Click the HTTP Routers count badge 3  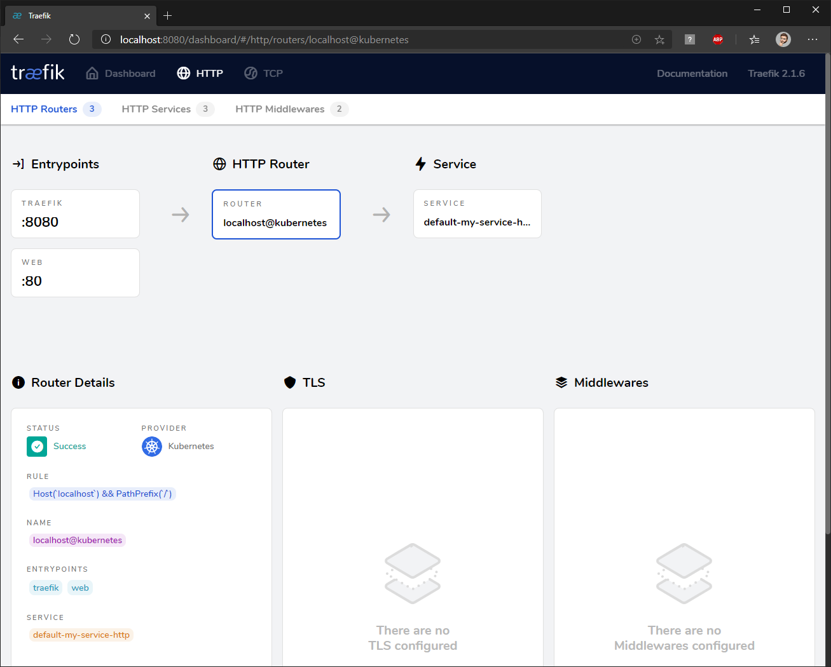pyautogui.click(x=92, y=109)
